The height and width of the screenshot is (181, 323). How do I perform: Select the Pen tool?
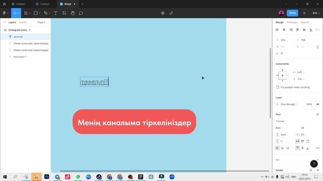(x=45, y=13)
